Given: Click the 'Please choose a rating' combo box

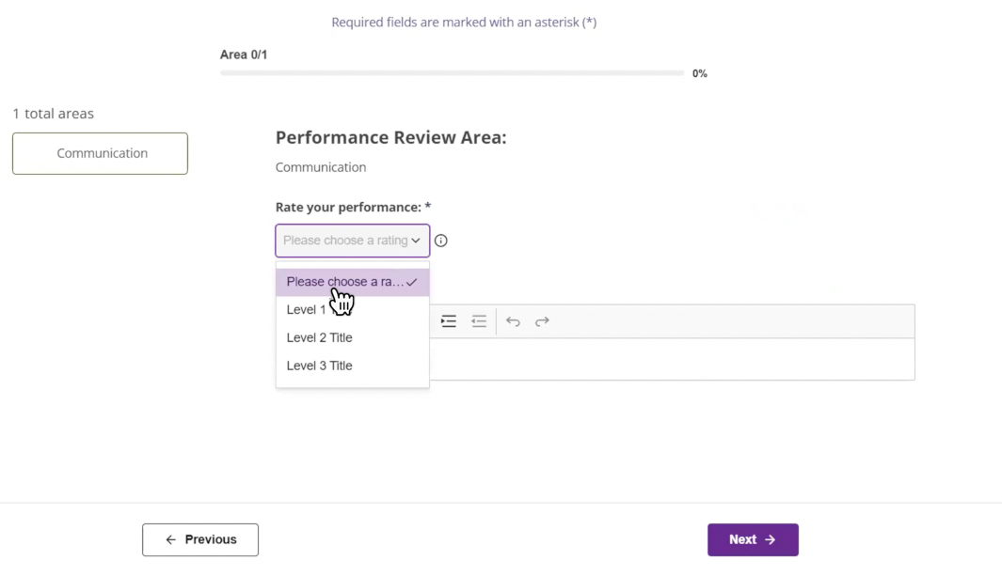Looking at the screenshot, I should coord(345,241).
